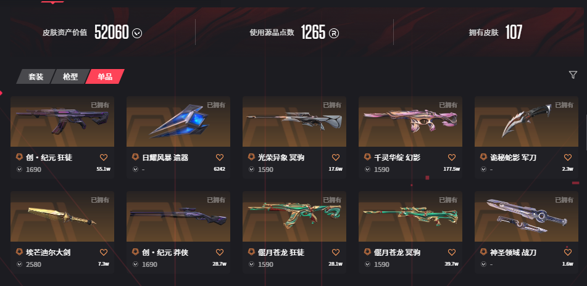Select the 单品 tab
Viewport: 587px width, 286px height.
pyautogui.click(x=105, y=76)
